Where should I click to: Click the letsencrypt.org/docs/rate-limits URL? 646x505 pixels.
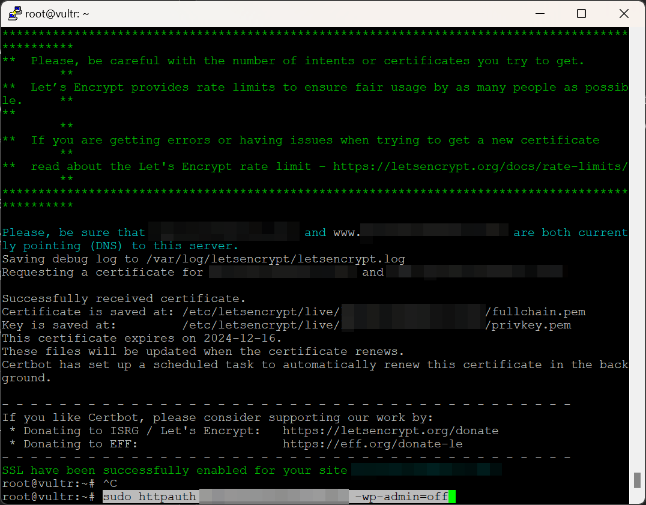(480, 166)
